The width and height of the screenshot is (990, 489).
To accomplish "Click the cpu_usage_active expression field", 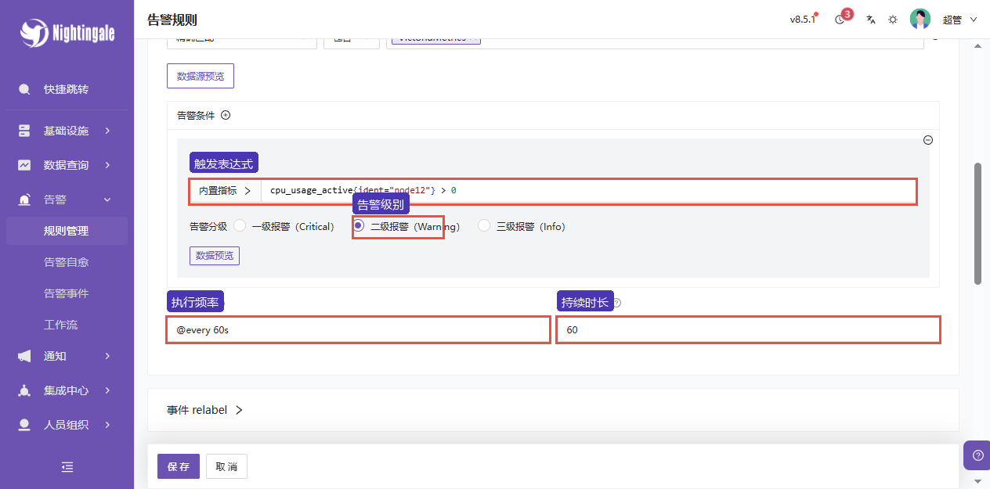I will pos(588,191).
